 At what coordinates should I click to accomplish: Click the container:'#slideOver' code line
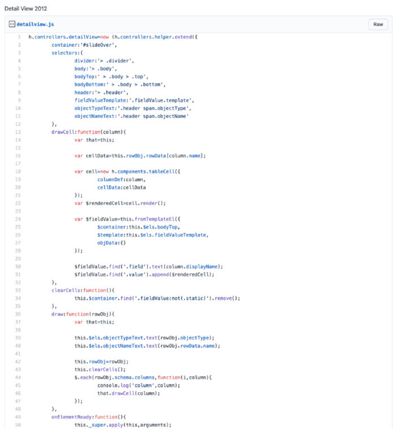(84, 45)
